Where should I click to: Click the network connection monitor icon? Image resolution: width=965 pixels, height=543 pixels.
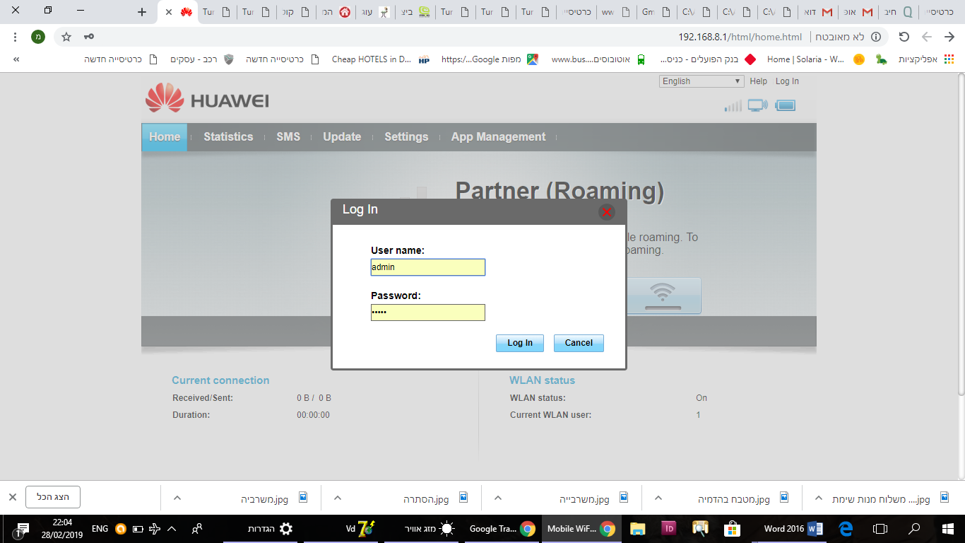757,106
